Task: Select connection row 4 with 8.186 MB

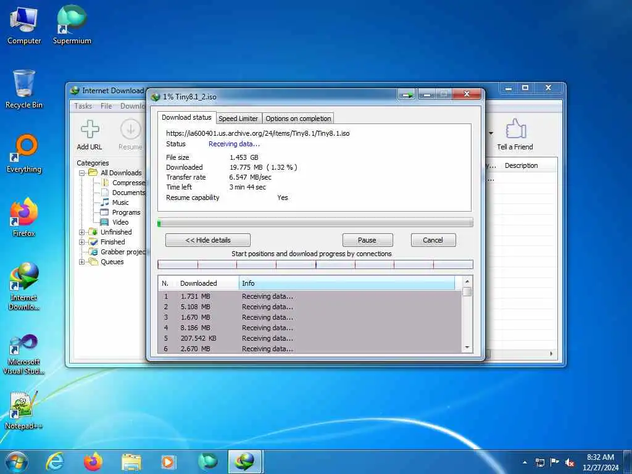Action: [x=310, y=328]
